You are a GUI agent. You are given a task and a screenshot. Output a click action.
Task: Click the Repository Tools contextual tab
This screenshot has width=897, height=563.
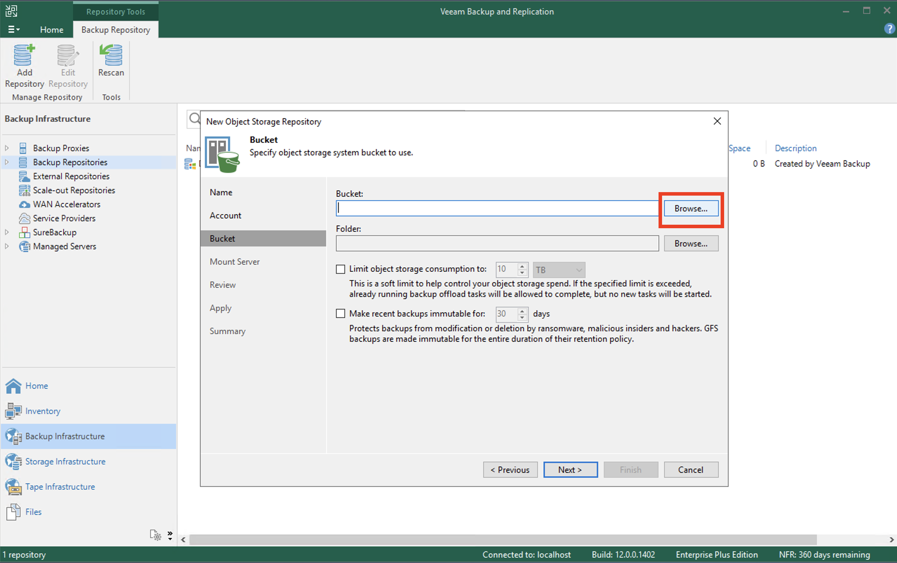point(116,12)
